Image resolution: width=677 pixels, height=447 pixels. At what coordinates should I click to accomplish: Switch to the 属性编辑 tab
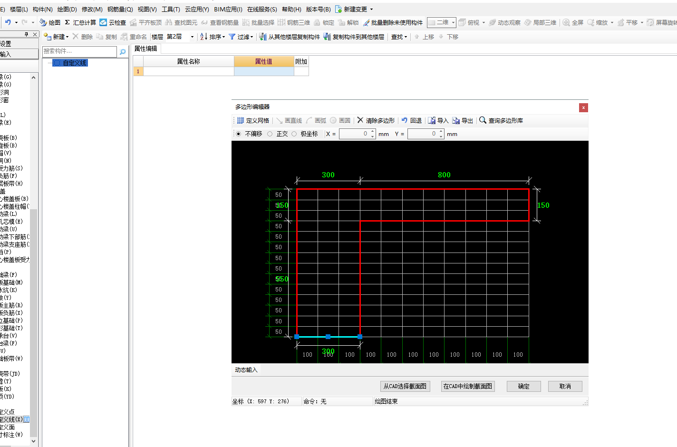146,49
